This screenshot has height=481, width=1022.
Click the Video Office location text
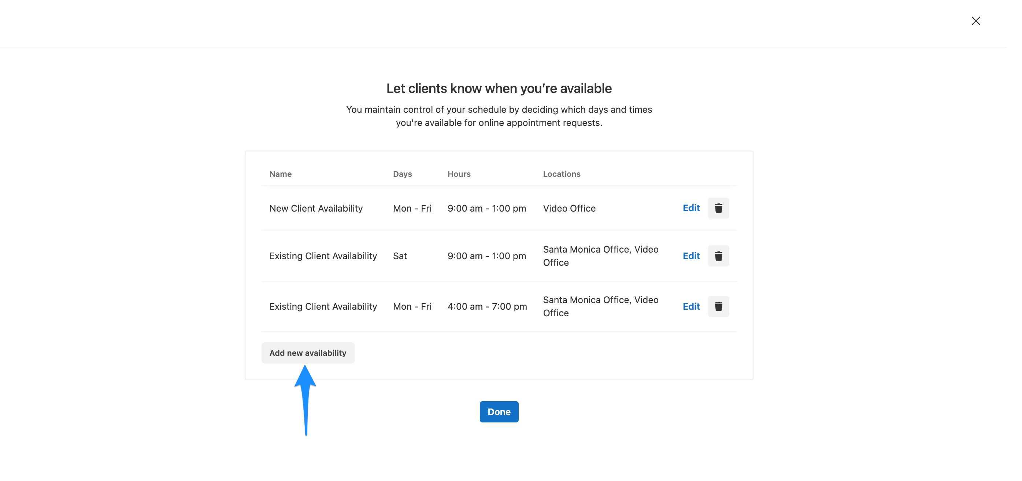(569, 208)
